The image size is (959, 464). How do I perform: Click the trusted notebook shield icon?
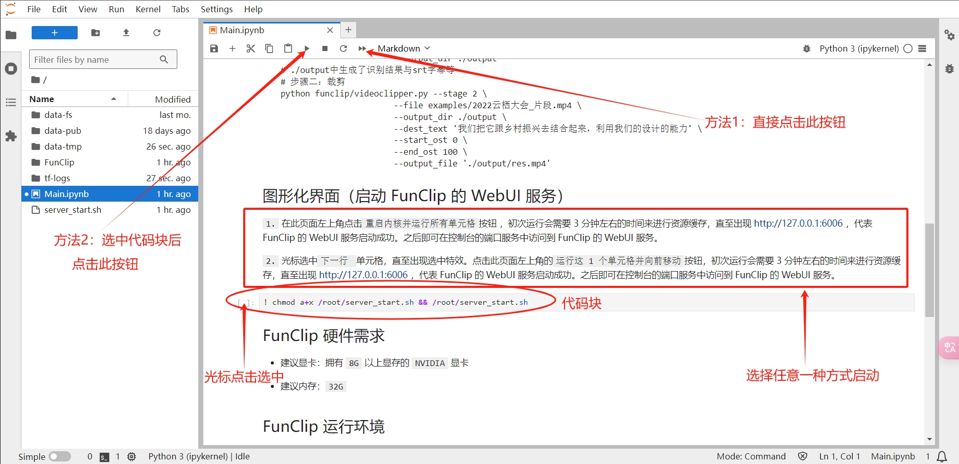click(803, 456)
